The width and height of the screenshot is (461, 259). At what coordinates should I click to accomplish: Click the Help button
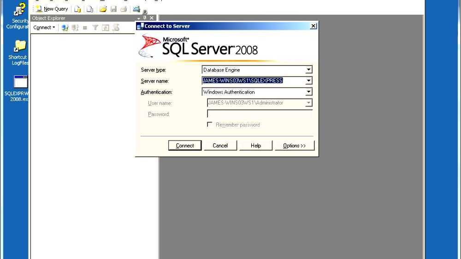click(256, 146)
